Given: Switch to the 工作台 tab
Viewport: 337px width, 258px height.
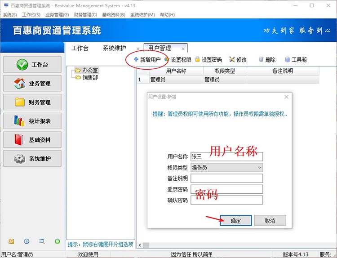Looking at the screenshot, I should click(80, 48).
